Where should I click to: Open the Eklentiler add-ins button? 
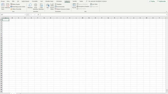point(30,6)
